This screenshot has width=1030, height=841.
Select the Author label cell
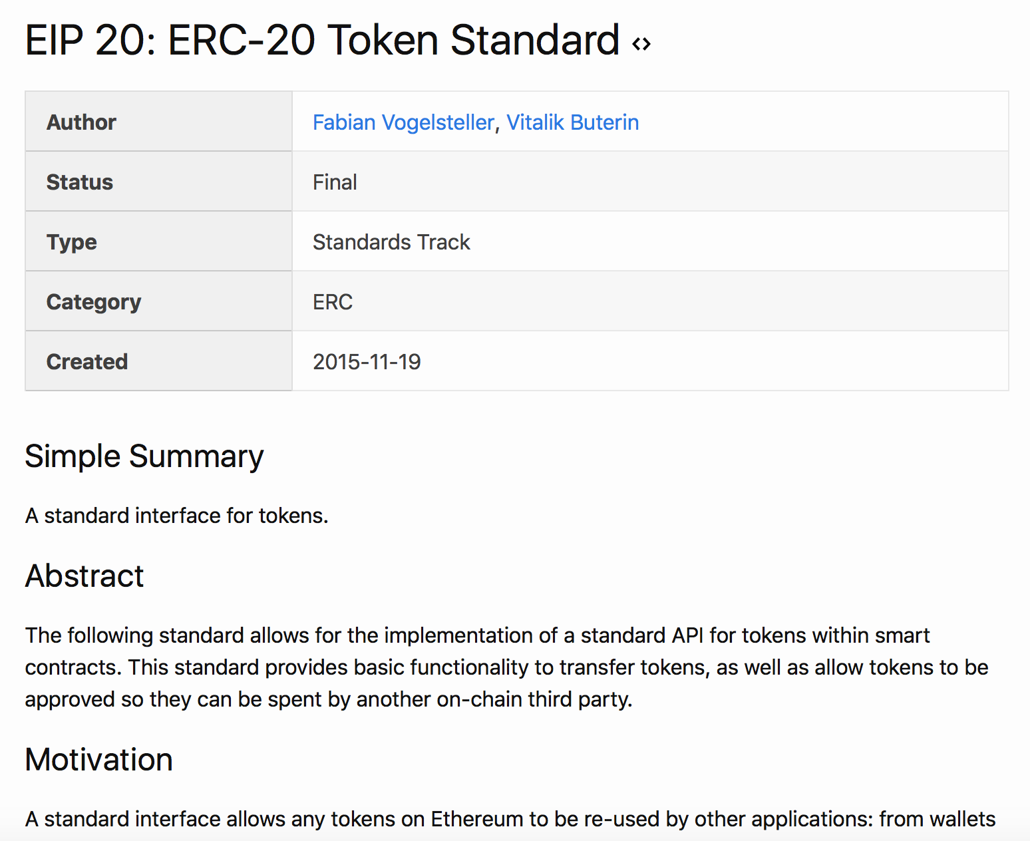tap(158, 122)
